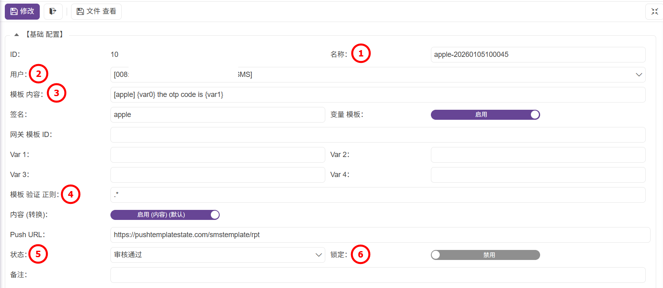This screenshot has height=288, width=663.
Task: Focus the 签名 field containing apple
Action: pos(217,115)
